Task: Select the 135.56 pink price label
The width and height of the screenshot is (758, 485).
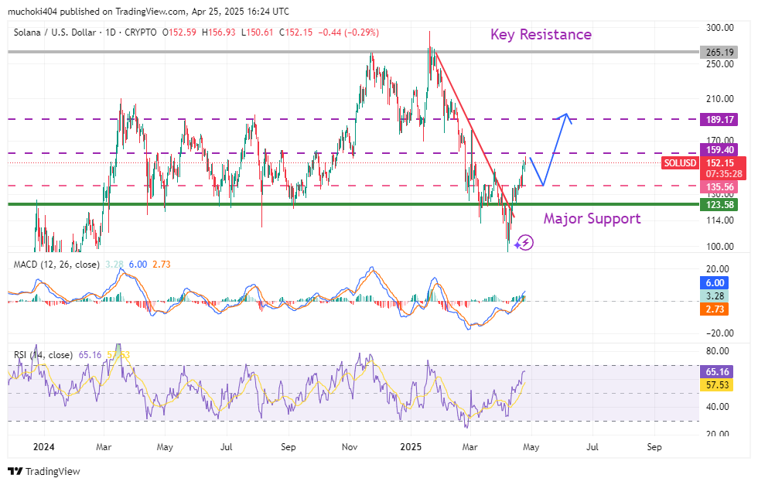Action: [x=719, y=186]
